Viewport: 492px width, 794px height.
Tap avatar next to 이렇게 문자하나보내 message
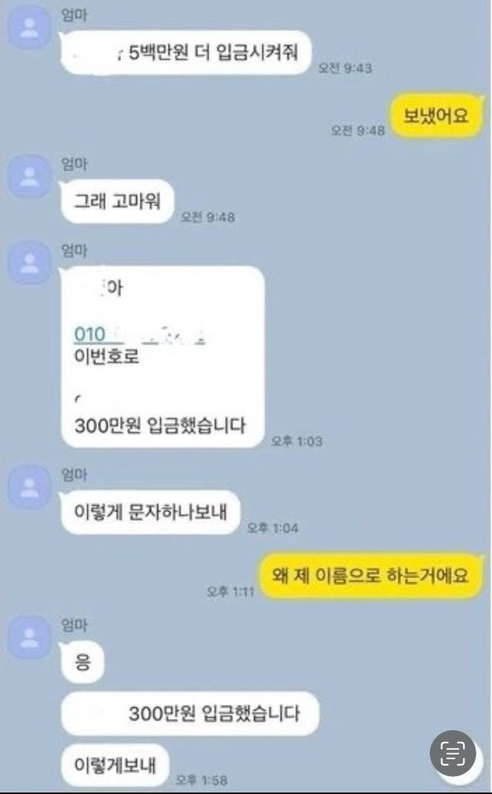30,486
